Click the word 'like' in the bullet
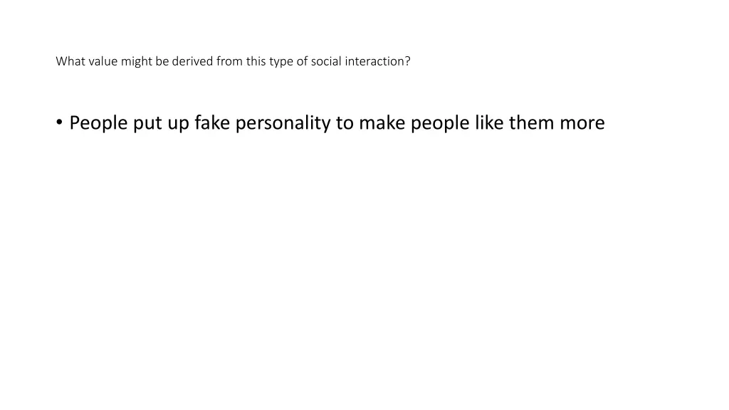Image resolution: width=729 pixels, height=410 pixels. (x=488, y=122)
